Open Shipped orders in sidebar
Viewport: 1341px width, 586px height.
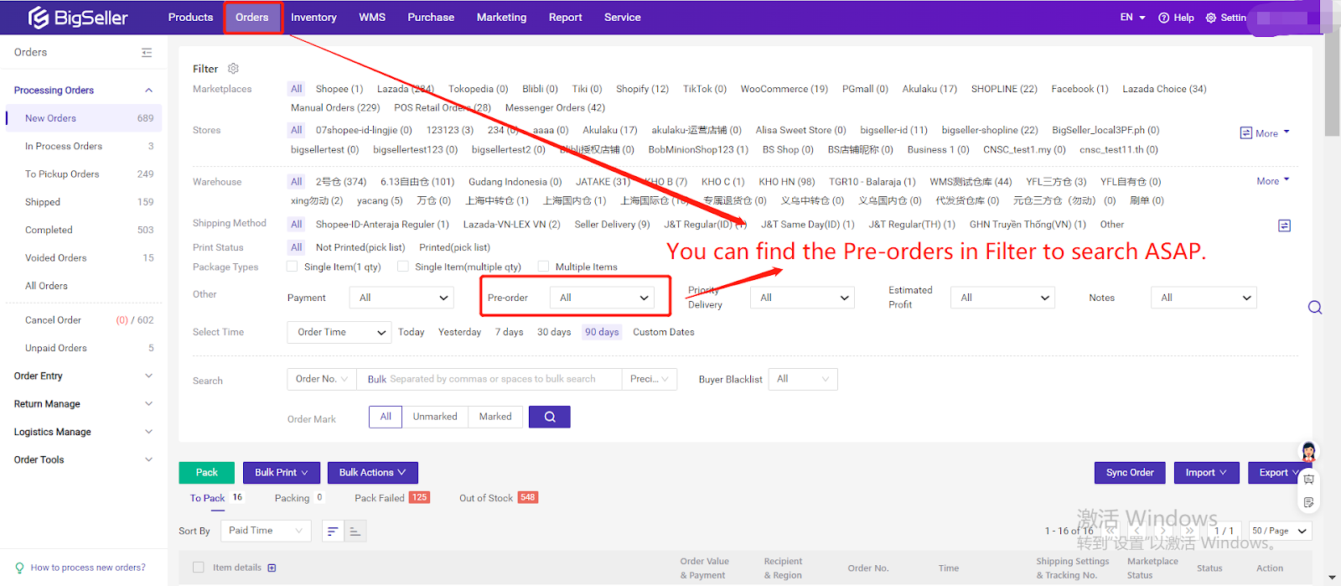click(84, 202)
